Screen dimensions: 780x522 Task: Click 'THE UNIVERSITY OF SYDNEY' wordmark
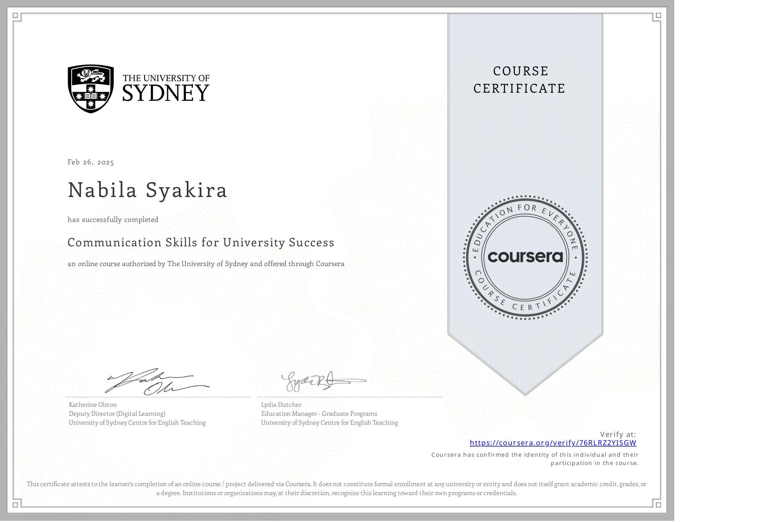pos(166,88)
